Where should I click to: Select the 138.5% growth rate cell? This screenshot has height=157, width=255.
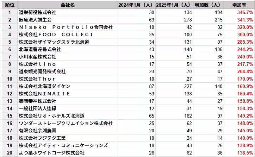pyautogui.click(x=239, y=153)
